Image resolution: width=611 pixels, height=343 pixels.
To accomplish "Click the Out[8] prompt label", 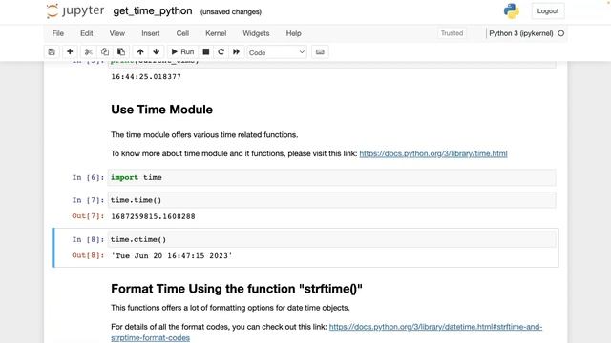I will (x=88, y=255).
